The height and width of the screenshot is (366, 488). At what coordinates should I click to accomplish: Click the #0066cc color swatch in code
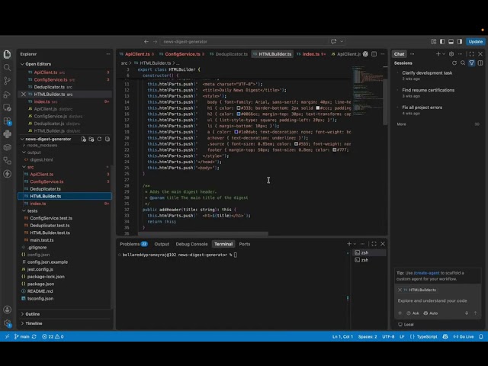click(x=239, y=114)
